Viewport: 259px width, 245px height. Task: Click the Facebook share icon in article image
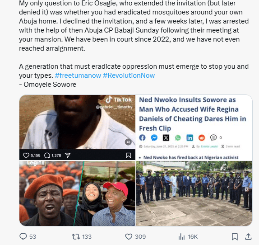tap(142, 137)
